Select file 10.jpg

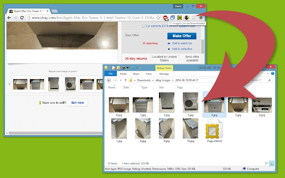tap(191, 130)
